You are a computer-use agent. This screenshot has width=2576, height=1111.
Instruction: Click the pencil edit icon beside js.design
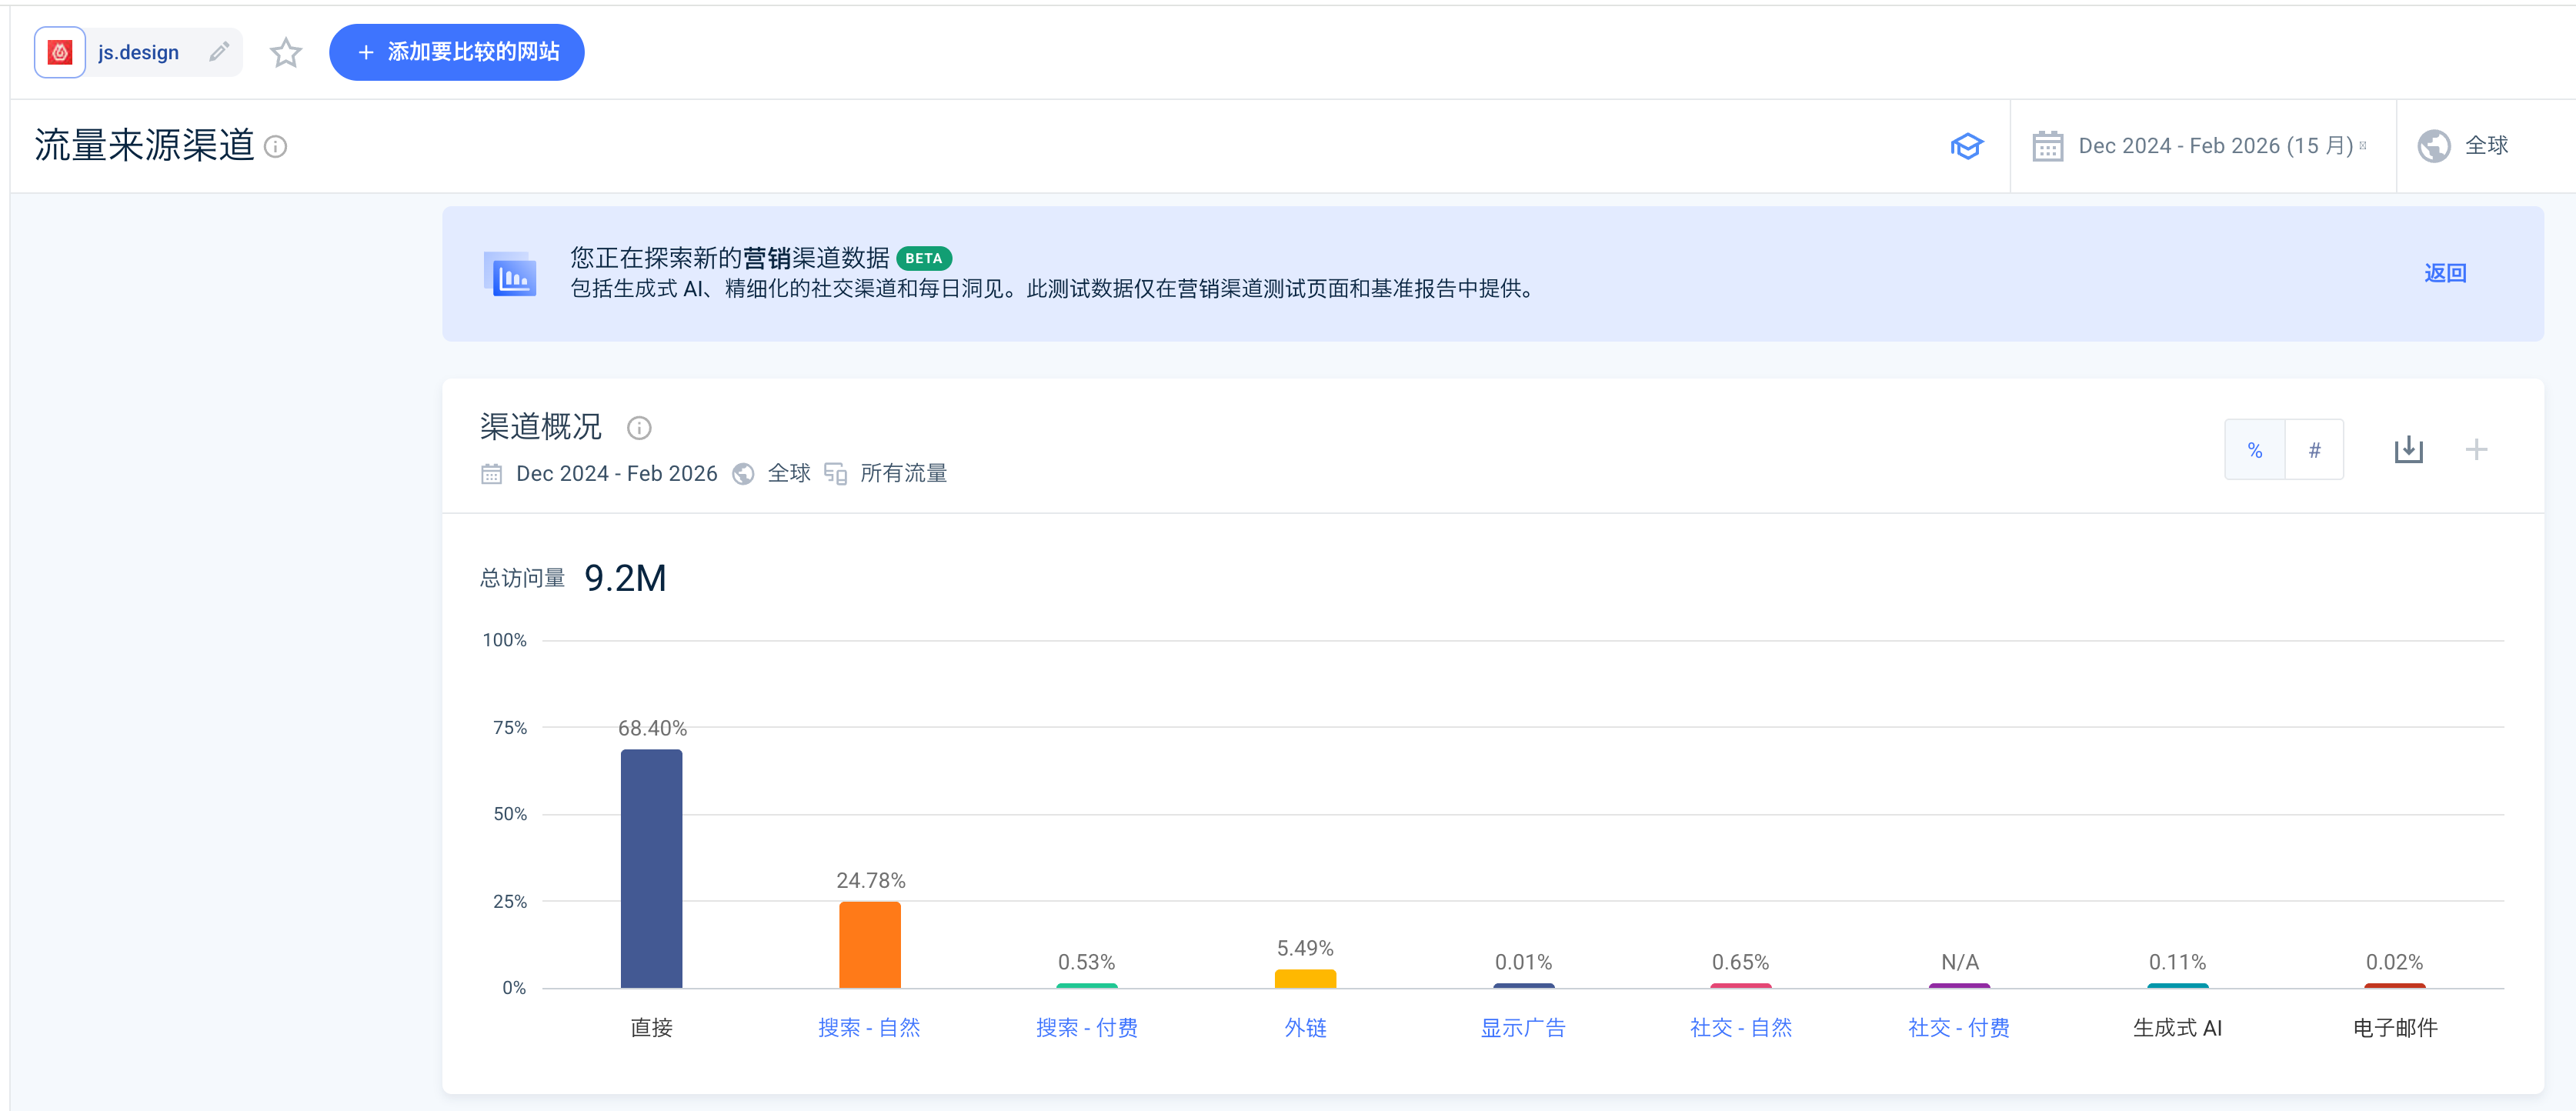(219, 52)
